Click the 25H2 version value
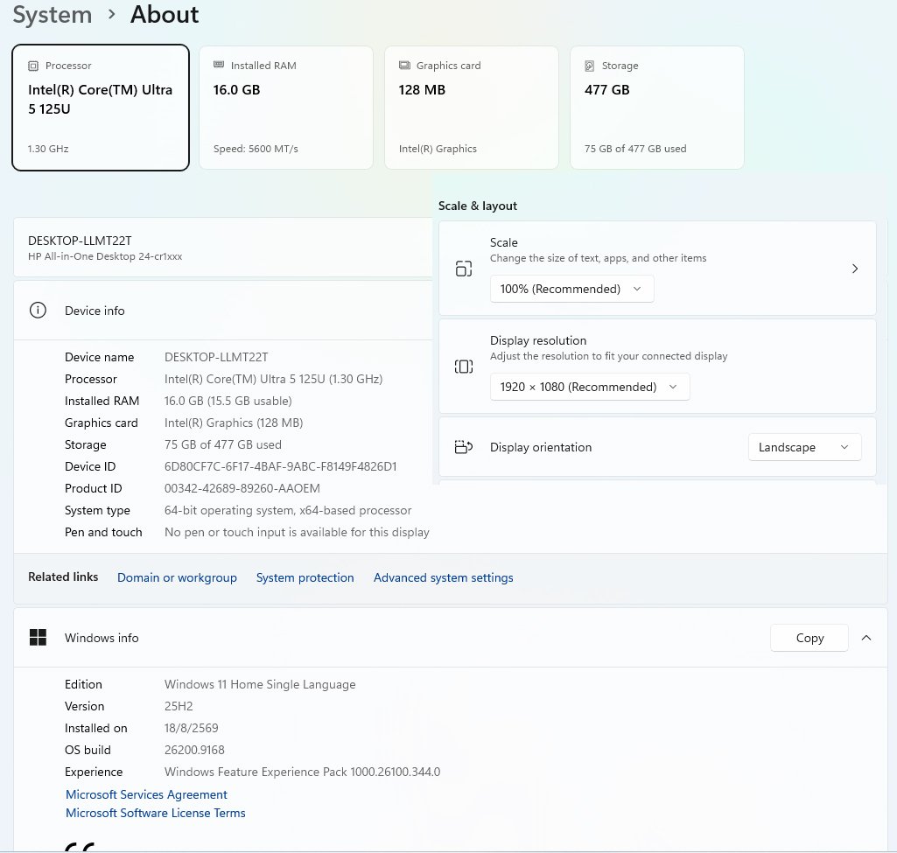897x853 pixels. [x=179, y=706]
